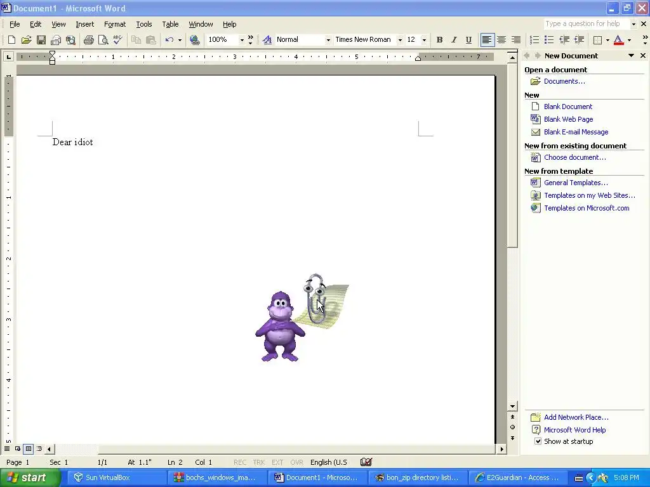Open Font Color dropdown arrow

(x=629, y=40)
